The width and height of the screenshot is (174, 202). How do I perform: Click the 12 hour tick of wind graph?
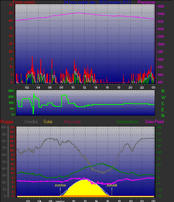click(84, 87)
